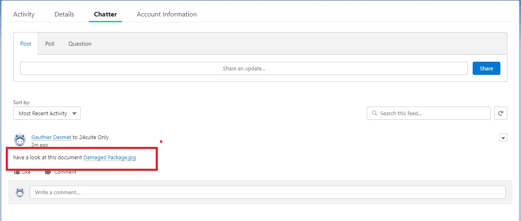The image size is (521, 221).
Task: Open the Damaged Package.jpg file link
Action: tap(109, 157)
